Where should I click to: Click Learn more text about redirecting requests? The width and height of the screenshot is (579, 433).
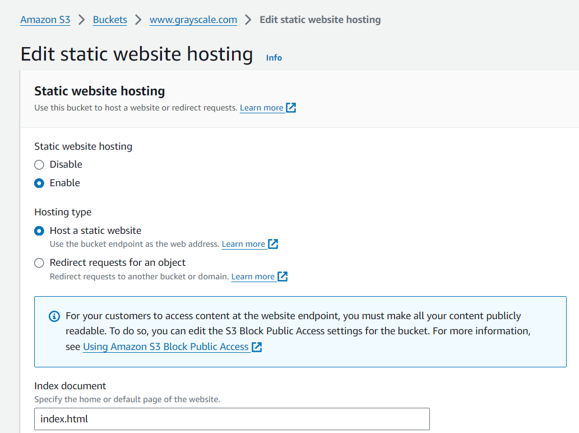253,277
